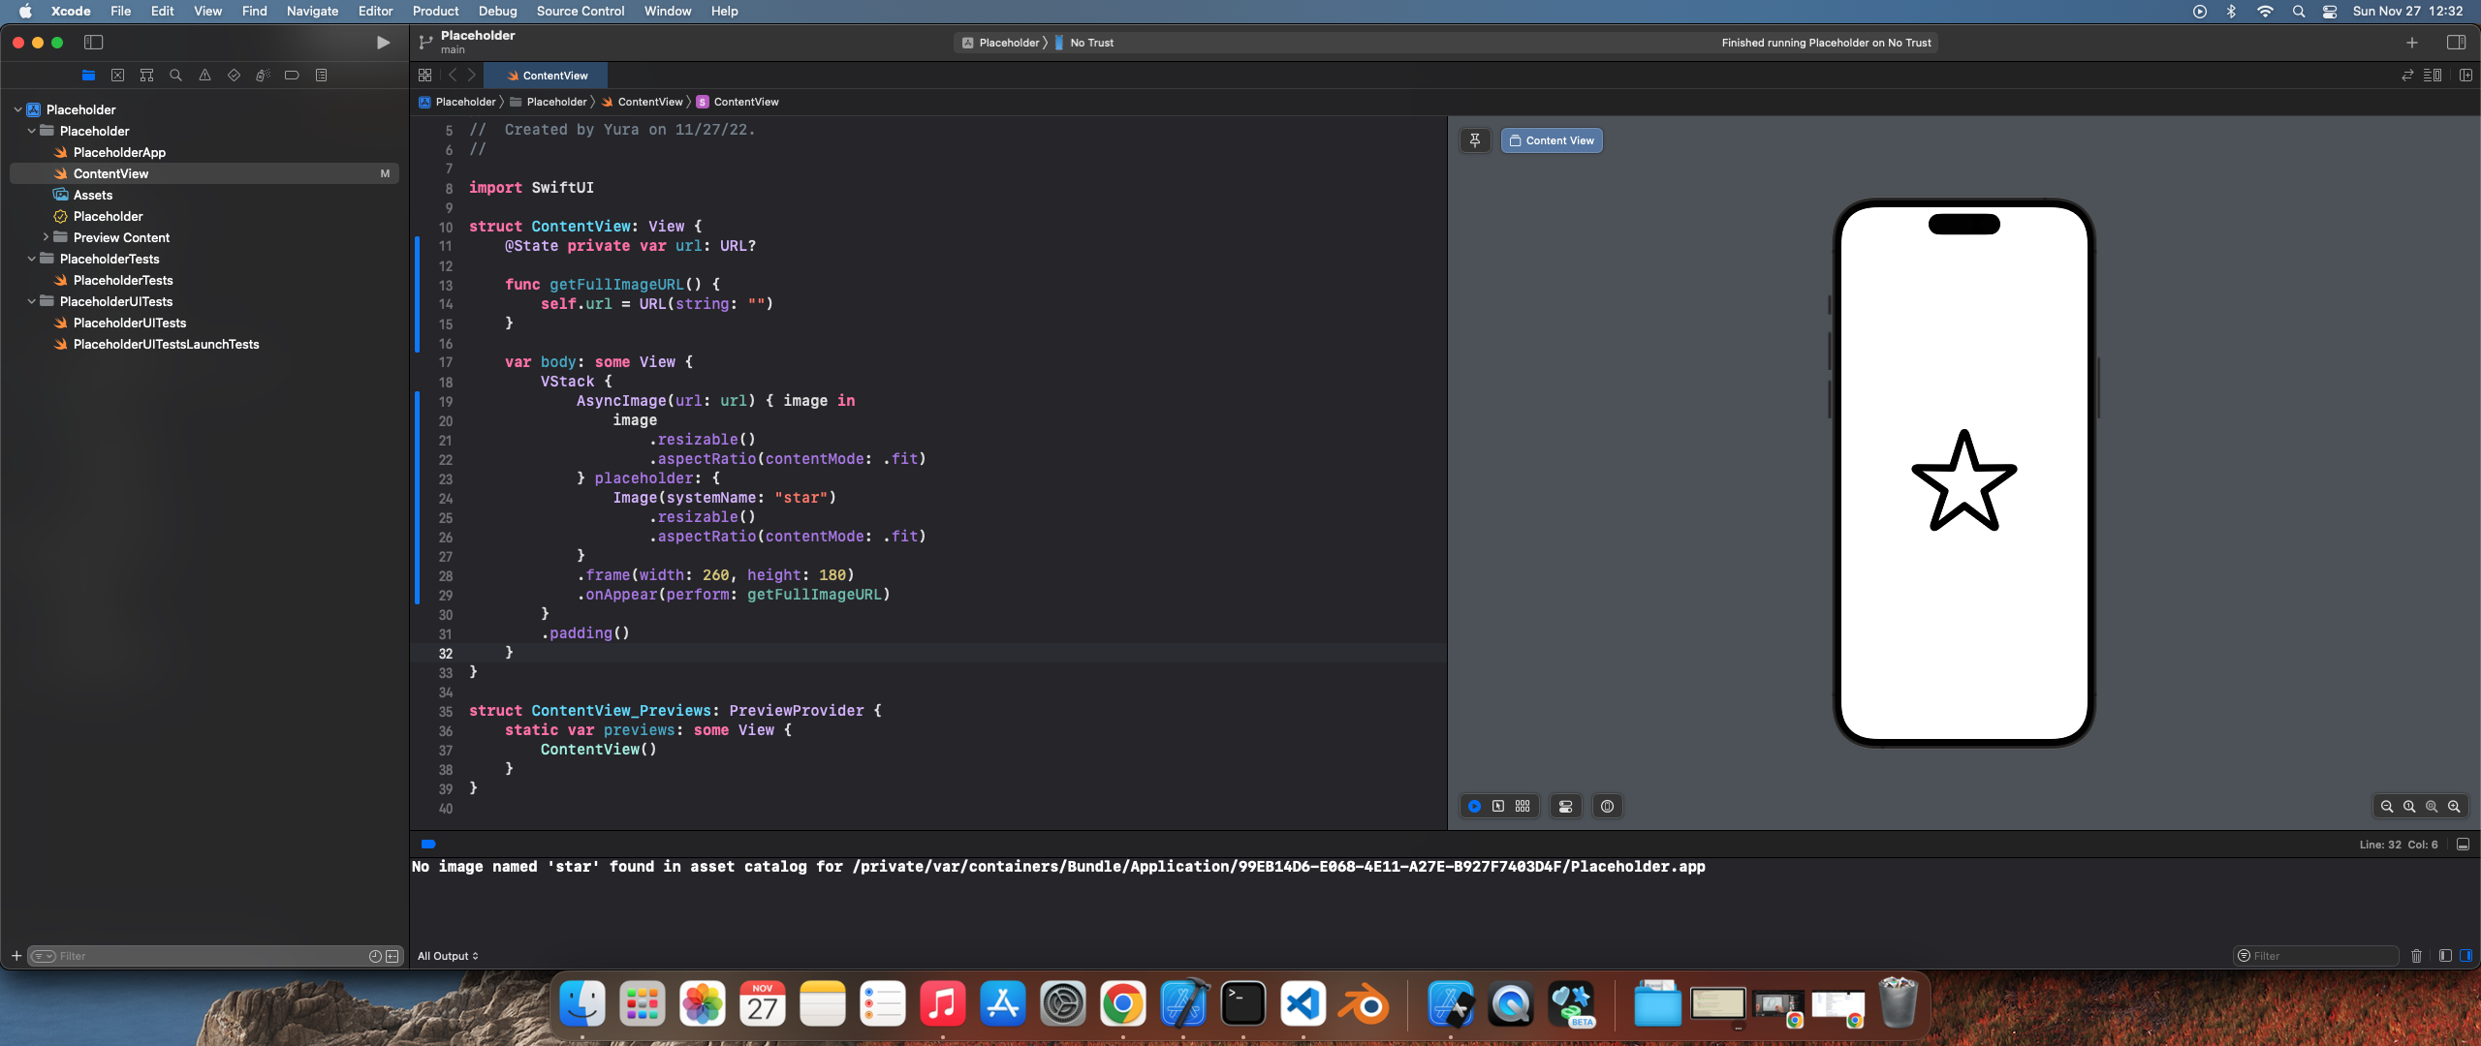Toggle the canvas preview device orientation
Image resolution: width=2481 pixels, height=1046 pixels.
coord(1608,806)
